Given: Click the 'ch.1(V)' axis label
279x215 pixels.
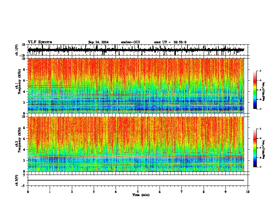Looking at the screenshot, I should pyautogui.click(x=17, y=50).
